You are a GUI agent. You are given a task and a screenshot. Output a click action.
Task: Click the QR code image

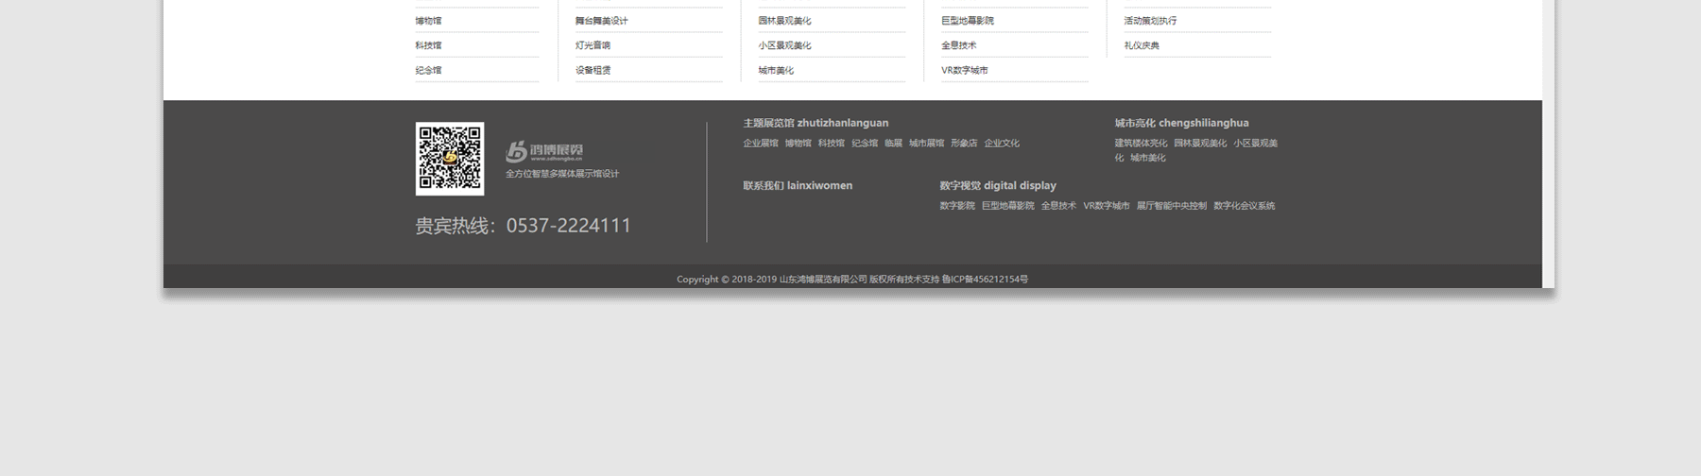[x=450, y=159]
